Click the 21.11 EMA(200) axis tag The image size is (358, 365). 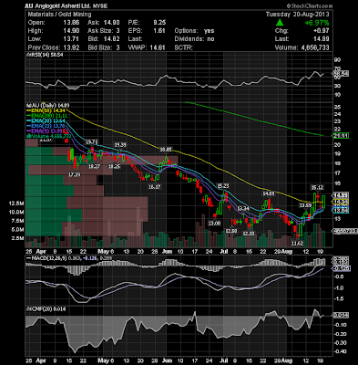click(x=342, y=136)
